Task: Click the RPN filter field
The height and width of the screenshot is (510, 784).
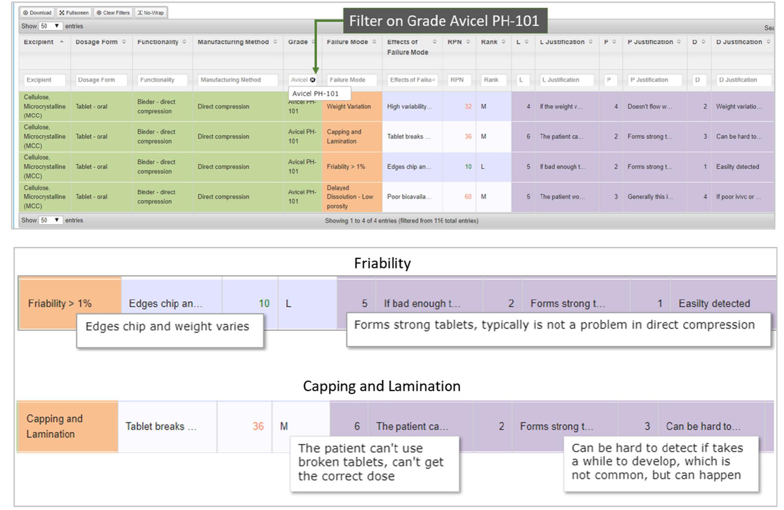Action: [459, 80]
